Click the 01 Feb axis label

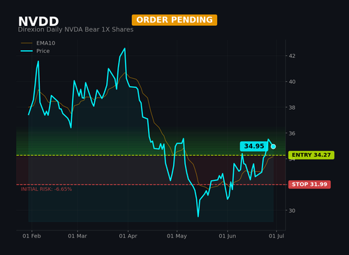[x=31, y=236]
